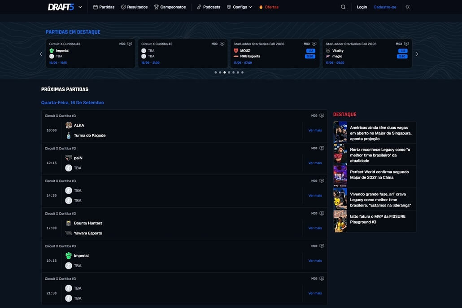
Task: Click Ver mais for ALKA match
Action: coord(315,130)
